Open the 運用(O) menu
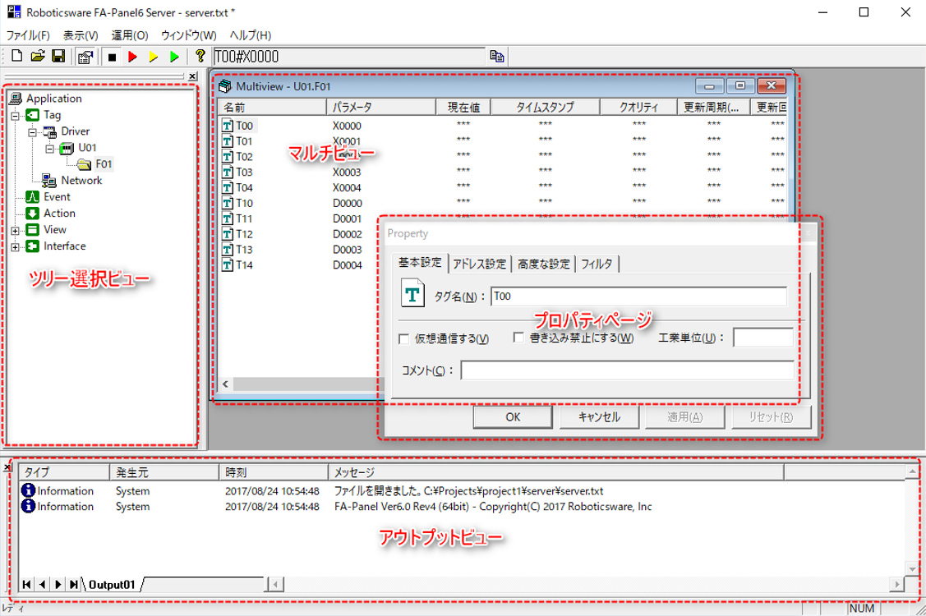The image size is (926, 616). [130, 35]
